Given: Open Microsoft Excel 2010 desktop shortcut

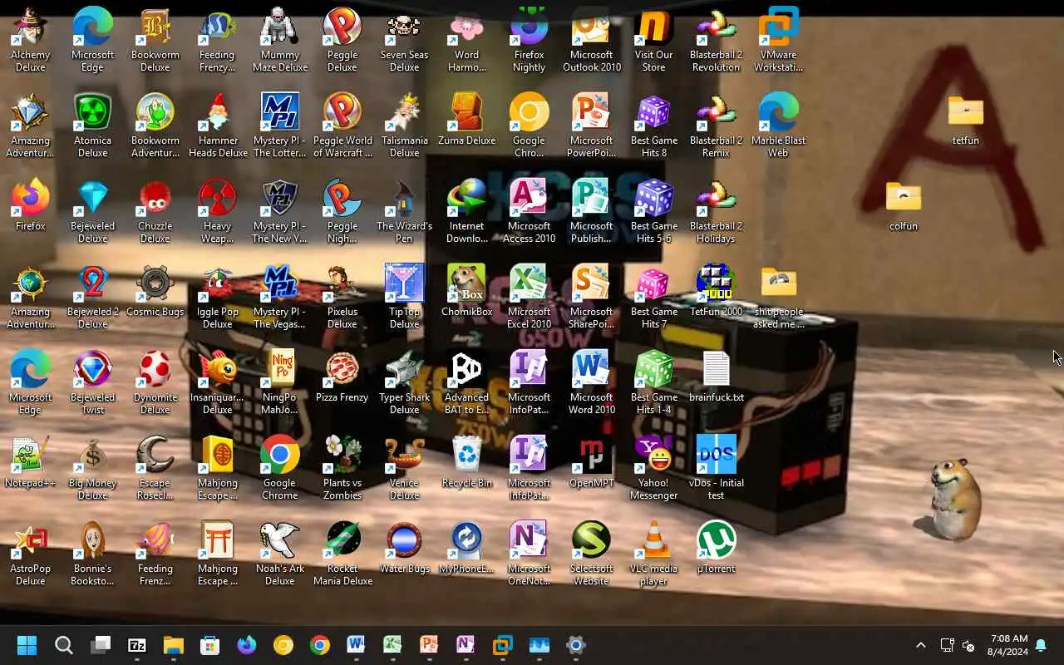Looking at the screenshot, I should [529, 297].
